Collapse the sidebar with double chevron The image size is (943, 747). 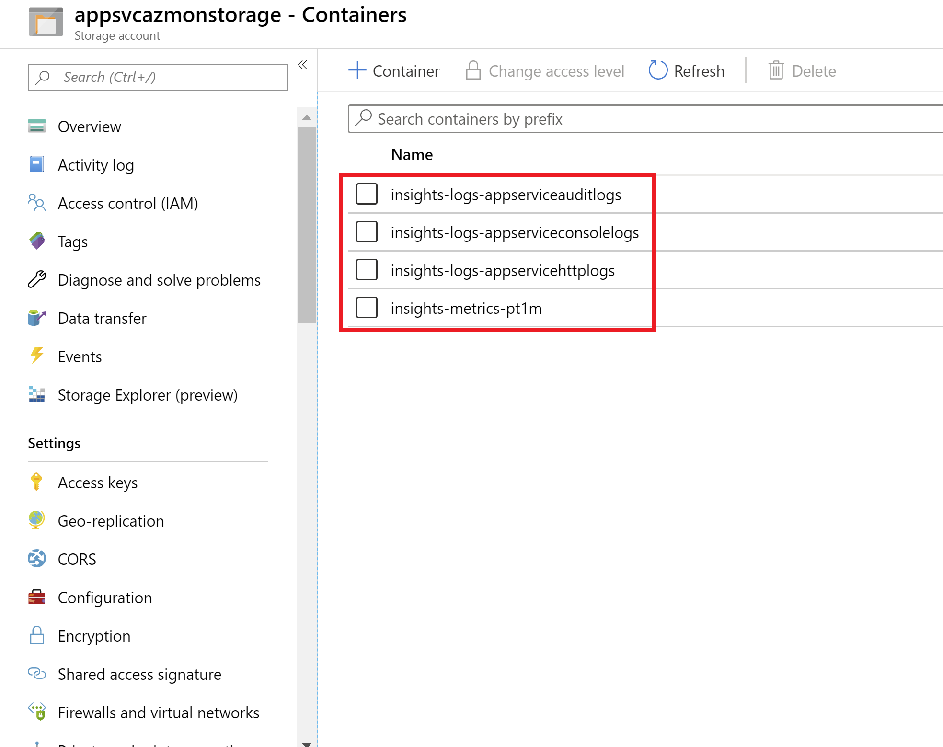(302, 65)
